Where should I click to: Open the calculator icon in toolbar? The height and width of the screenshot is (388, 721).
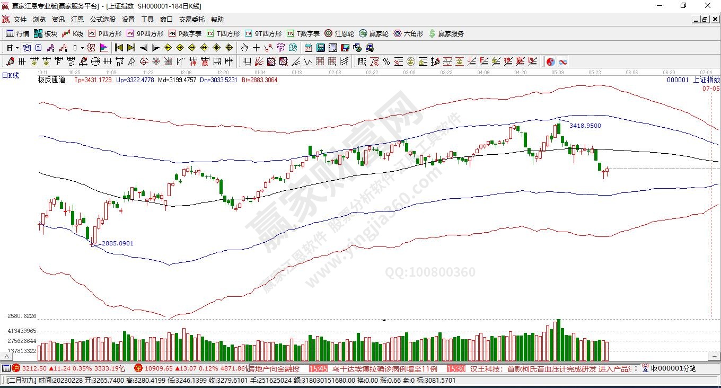(x=320, y=48)
